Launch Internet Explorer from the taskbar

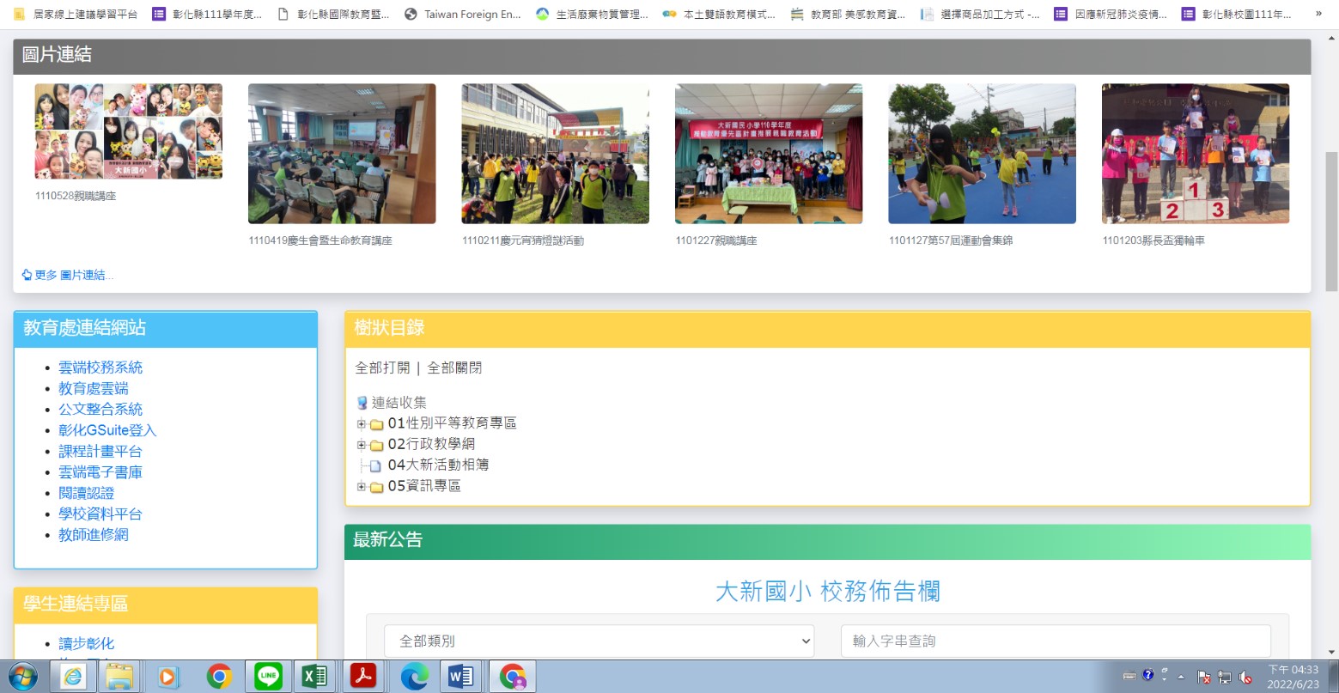[x=74, y=677]
